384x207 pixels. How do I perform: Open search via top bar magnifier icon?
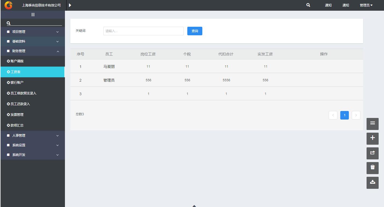(x=308, y=5)
